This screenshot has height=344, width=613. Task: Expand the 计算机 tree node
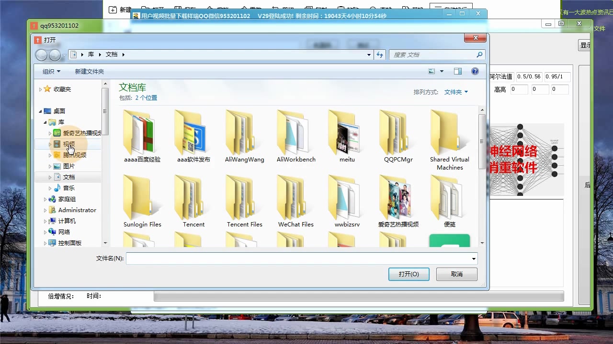(45, 221)
